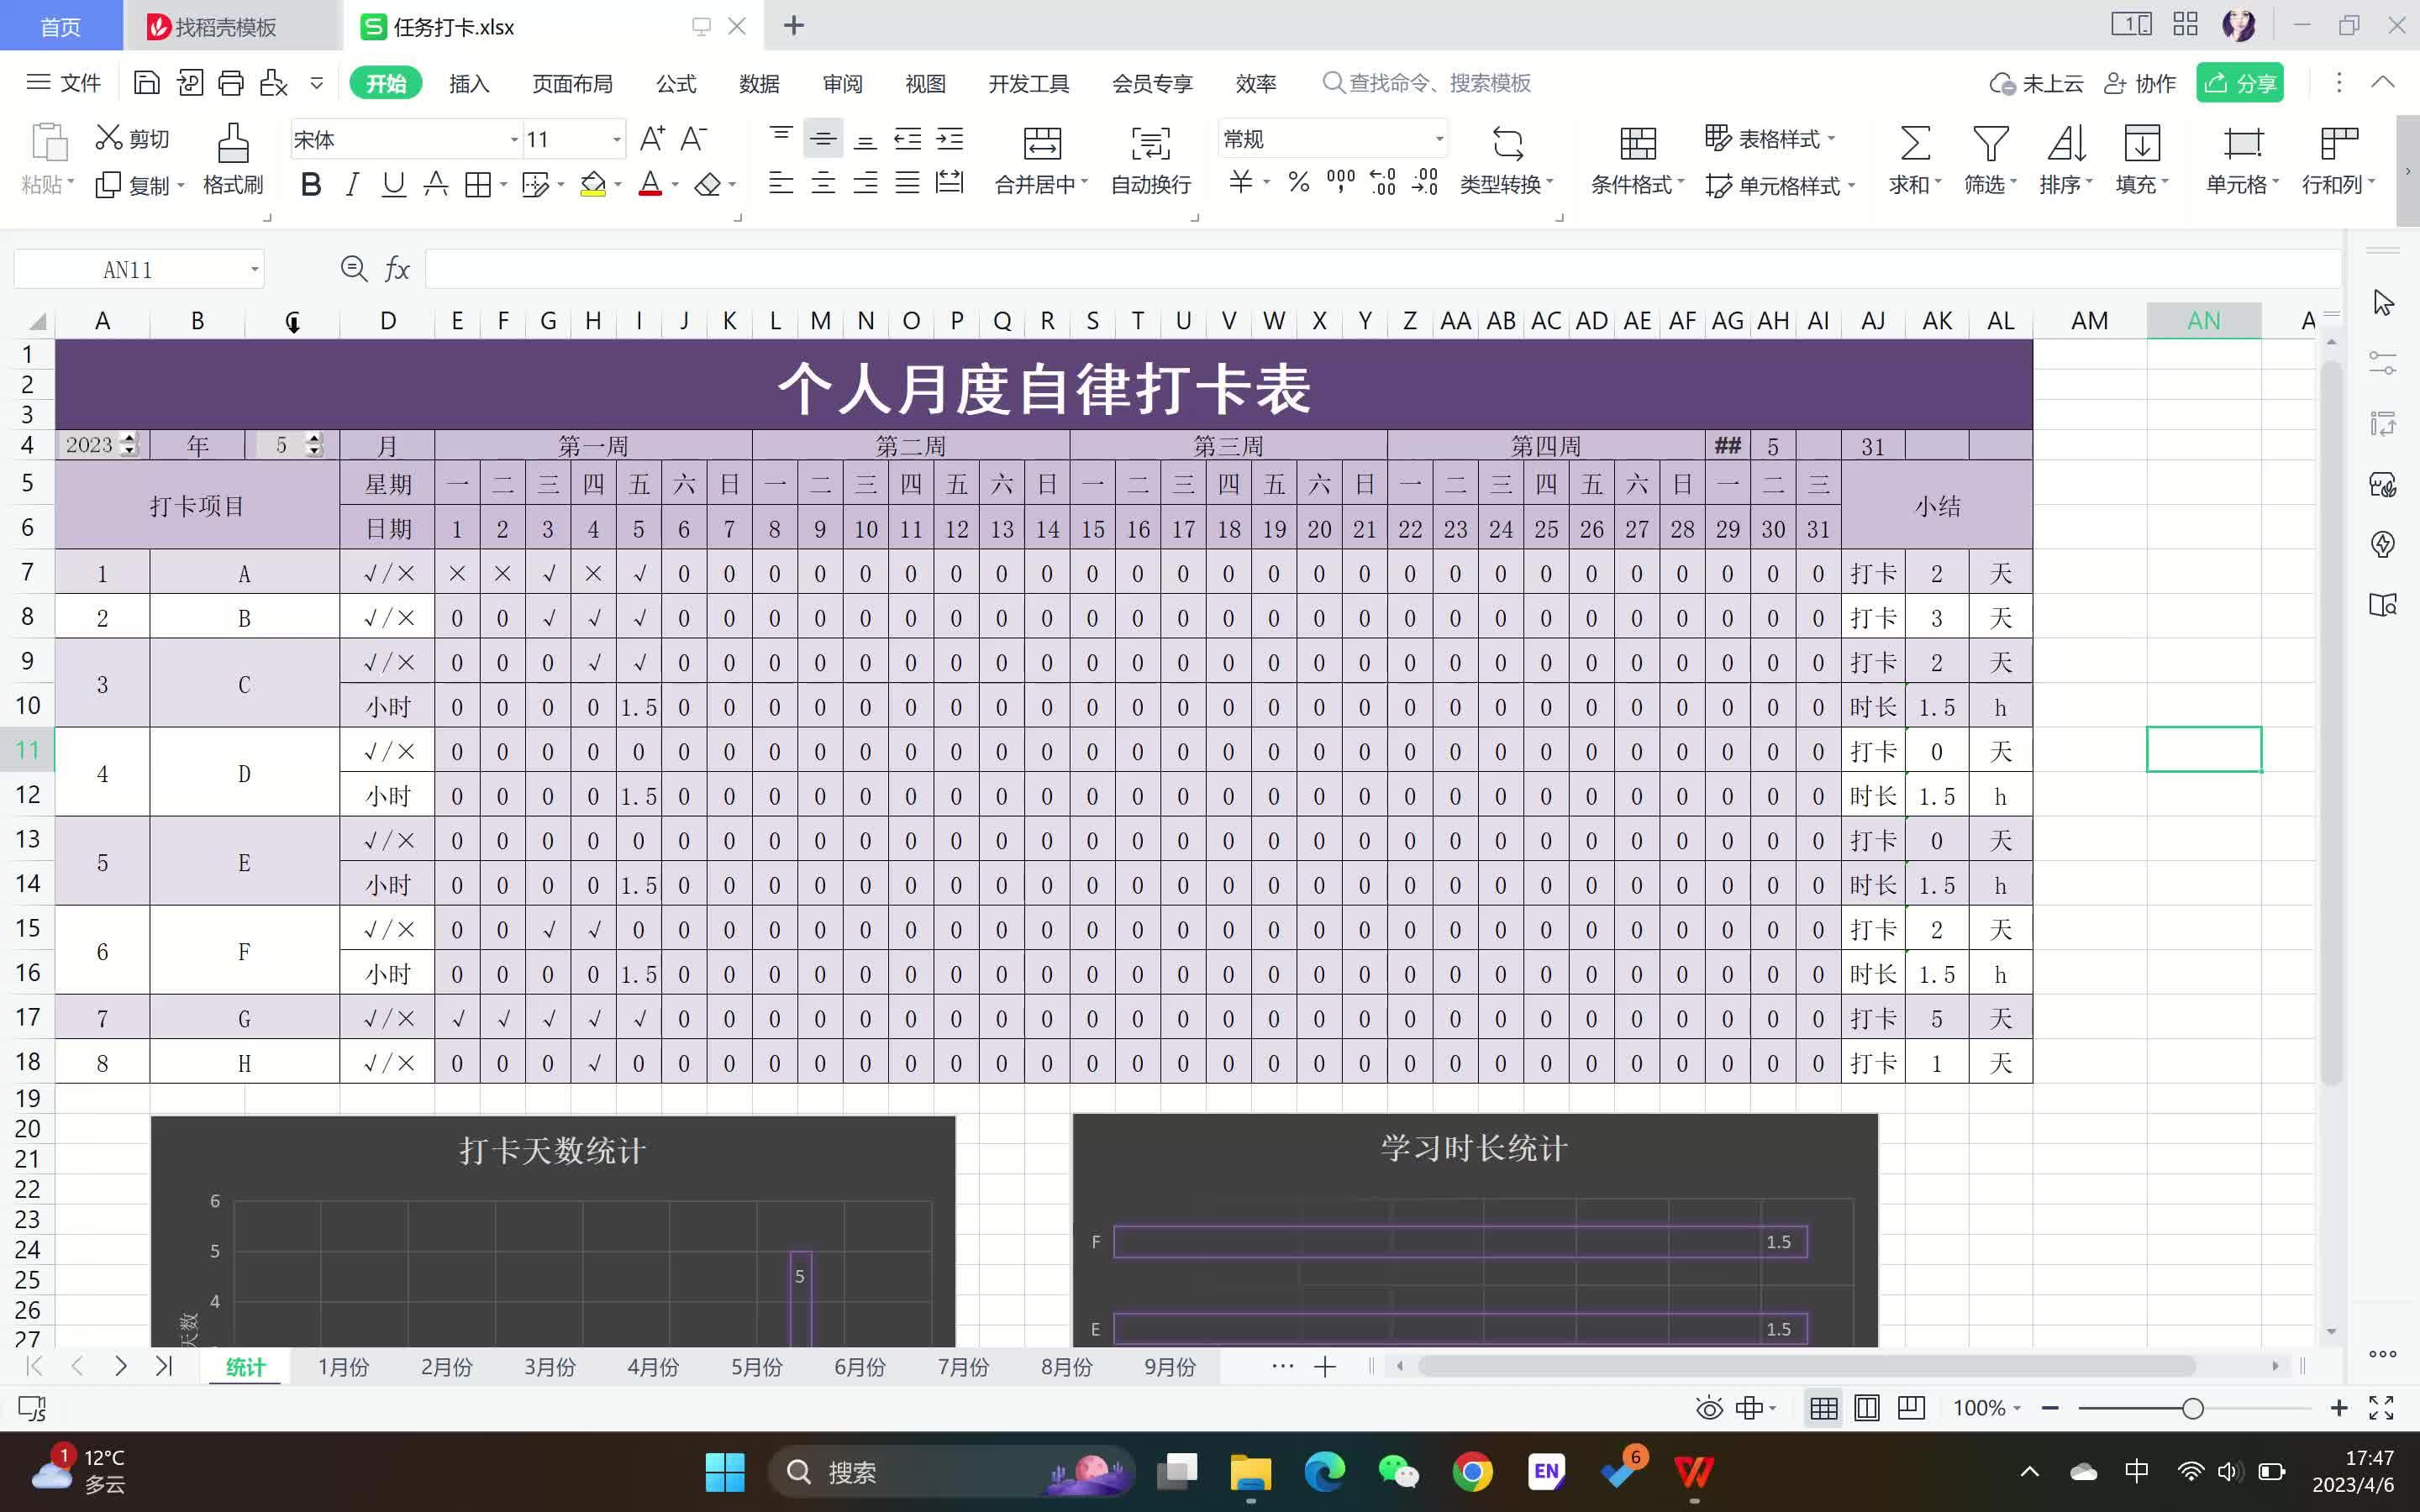Click the center horizontal alignment icon
The image size is (2420, 1512).
[823, 183]
